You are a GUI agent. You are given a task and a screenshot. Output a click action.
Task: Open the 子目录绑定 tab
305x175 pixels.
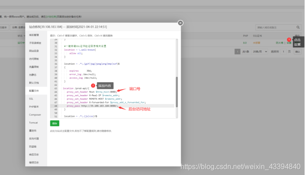pyautogui.click(x=35, y=43)
